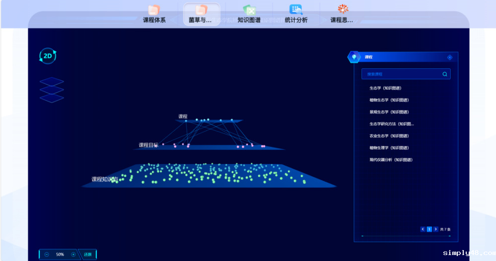Open 植物生态学（知识图谱） course
Screen dimensions: 496x261
pyautogui.click(x=389, y=100)
